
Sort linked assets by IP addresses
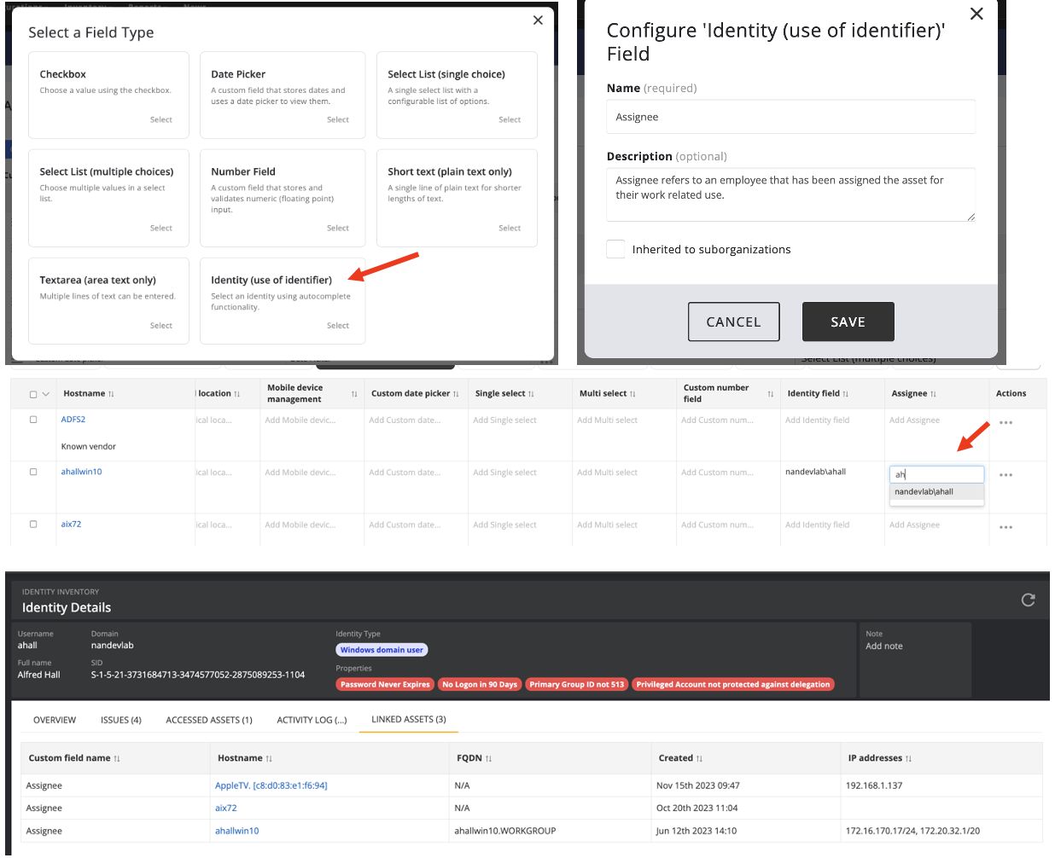[x=908, y=758]
